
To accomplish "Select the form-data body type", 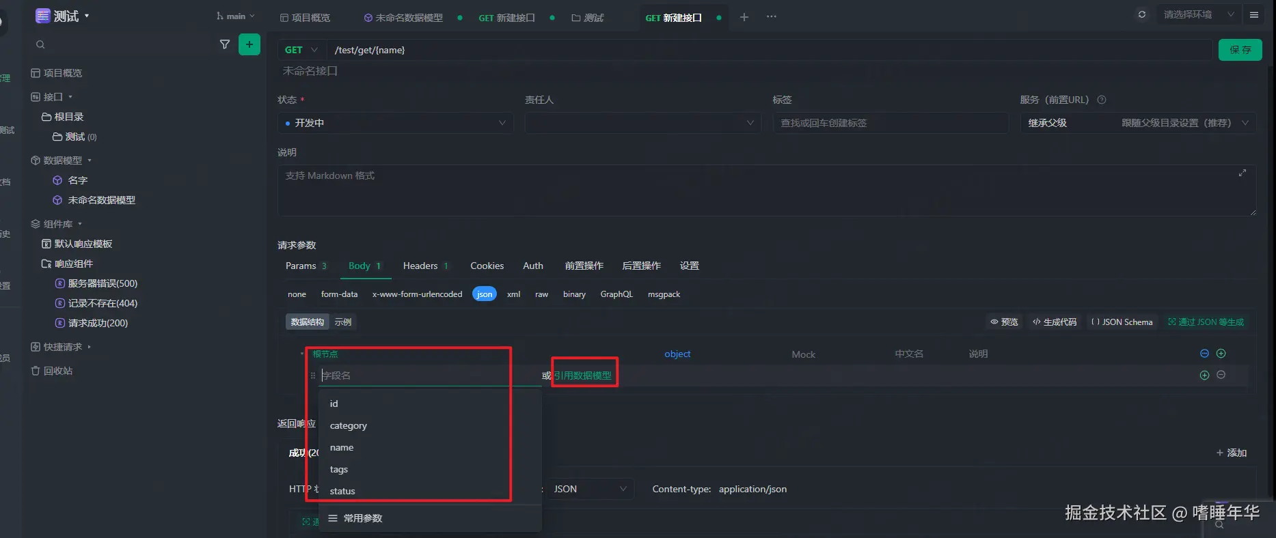I will point(339,294).
